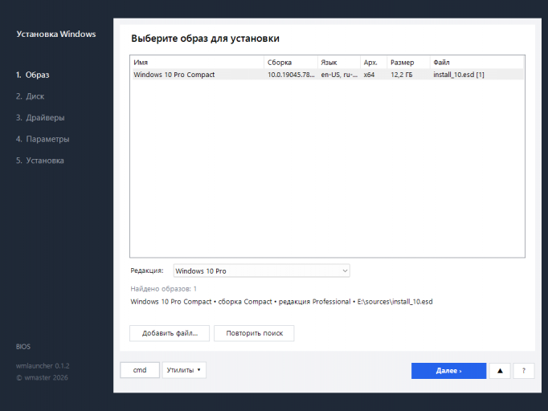Click the up triangle button

click(500, 371)
